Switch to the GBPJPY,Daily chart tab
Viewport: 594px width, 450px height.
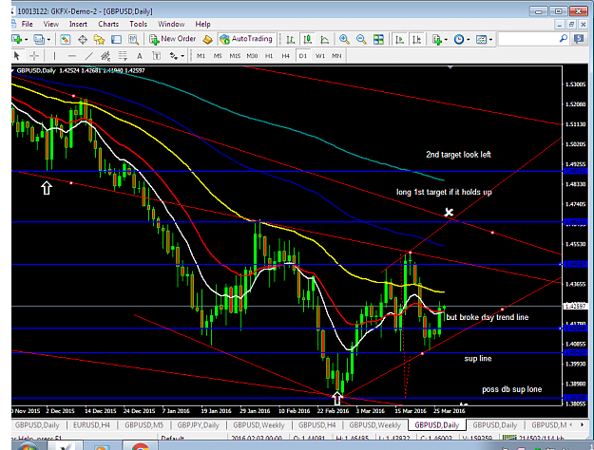click(x=198, y=425)
